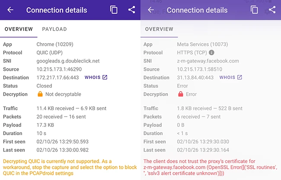Switch to the PAYLOAD tab
The image size is (281, 180).
[54, 29]
